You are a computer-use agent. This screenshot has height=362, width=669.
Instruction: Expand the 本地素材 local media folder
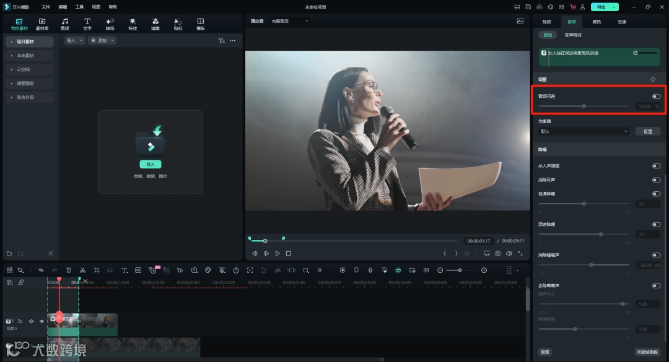[30, 56]
